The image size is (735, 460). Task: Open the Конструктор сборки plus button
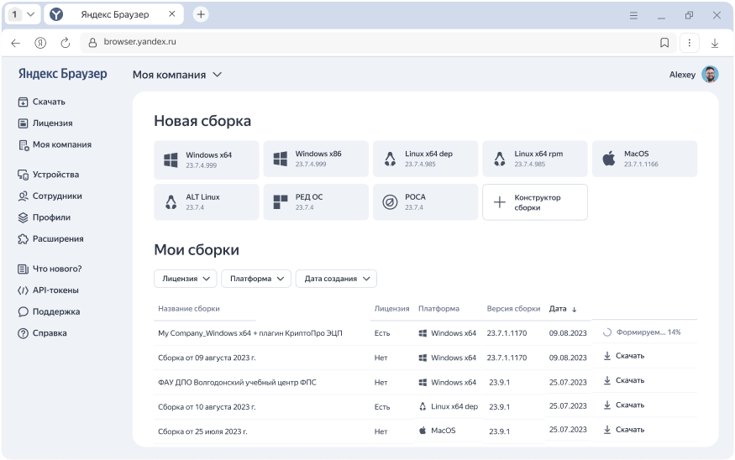535,202
